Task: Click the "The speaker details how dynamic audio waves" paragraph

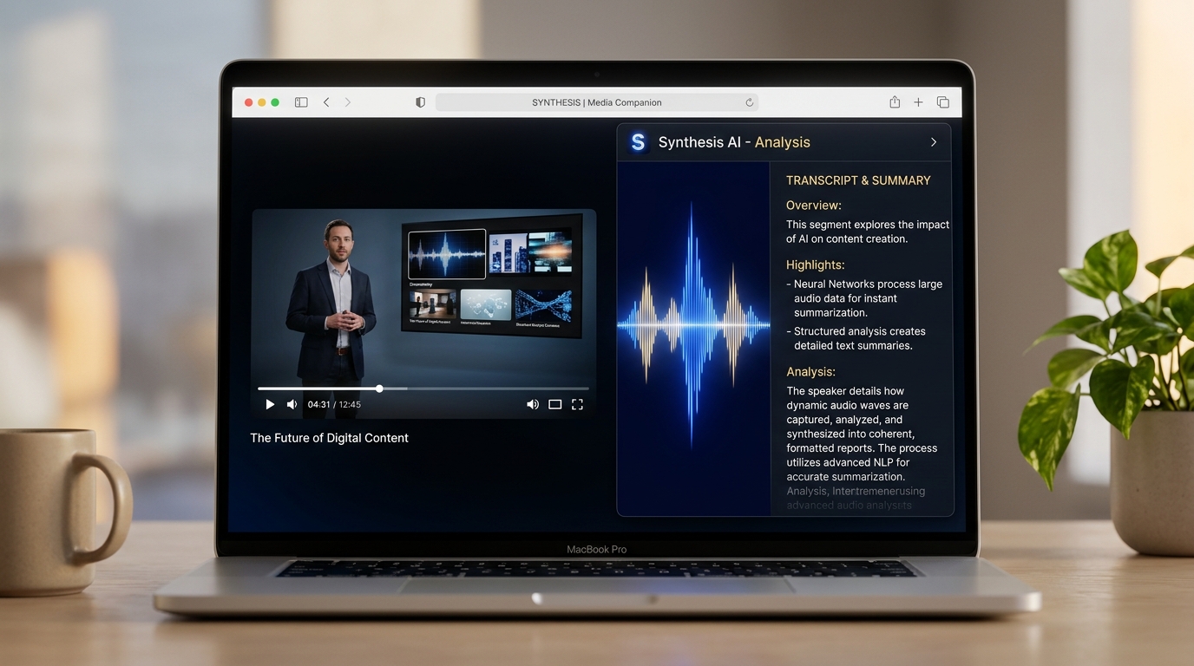Action: pyautogui.click(x=862, y=434)
